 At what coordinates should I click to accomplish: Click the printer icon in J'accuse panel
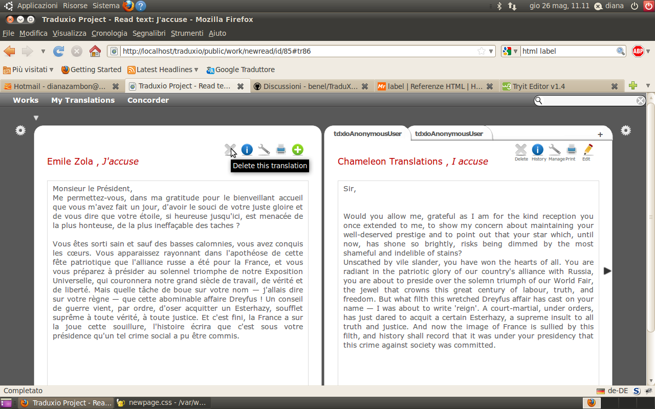pos(281,150)
